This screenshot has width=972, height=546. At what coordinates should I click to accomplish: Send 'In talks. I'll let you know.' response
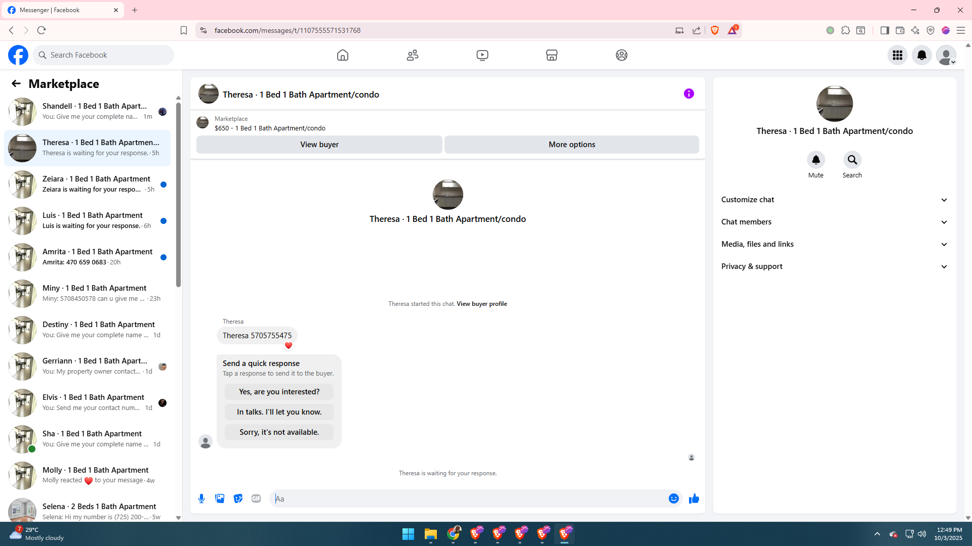coord(279,412)
